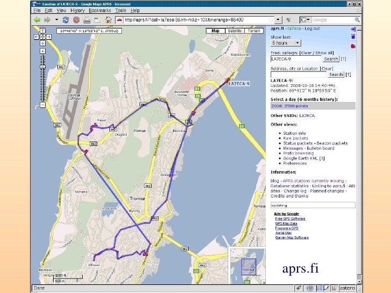Open the Station info link
The width and height of the screenshot is (391, 293).
coord(294,133)
